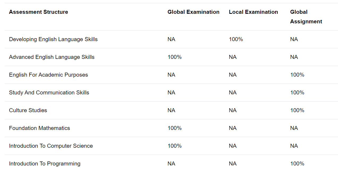Select 100% Local Examination for Developing English
Viewport: 338px width, 179px height.
[236, 39]
